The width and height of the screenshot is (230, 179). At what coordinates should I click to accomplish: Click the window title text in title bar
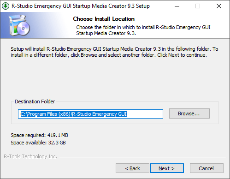click(81, 6)
